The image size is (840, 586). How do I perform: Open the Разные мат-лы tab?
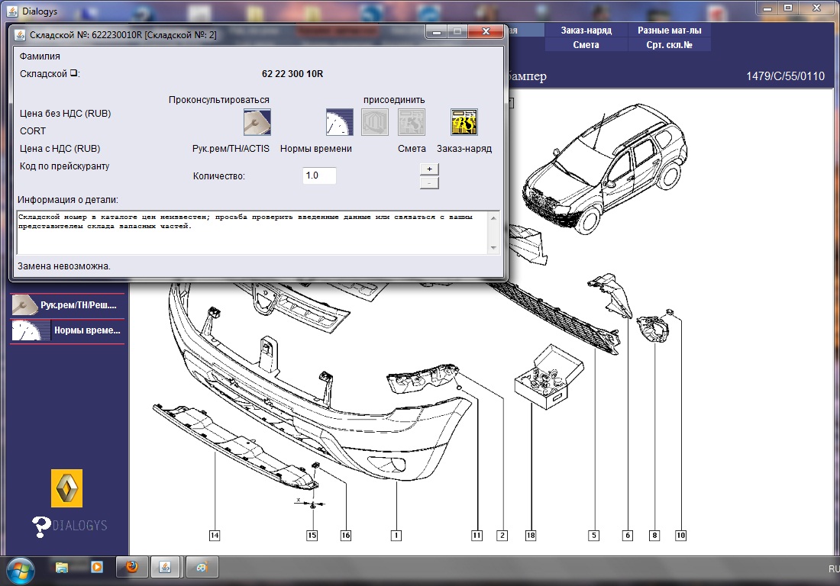tap(669, 31)
